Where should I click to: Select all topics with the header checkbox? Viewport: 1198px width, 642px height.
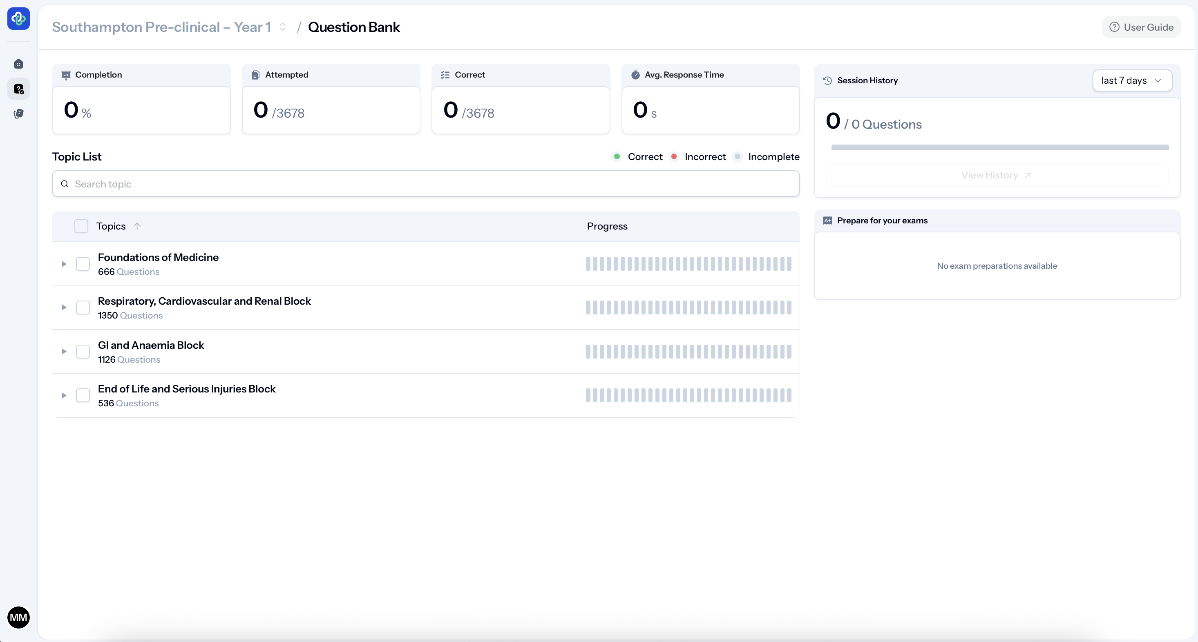point(81,226)
